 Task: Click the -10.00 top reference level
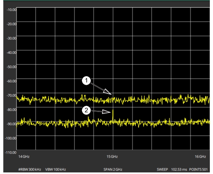pos(11,10)
